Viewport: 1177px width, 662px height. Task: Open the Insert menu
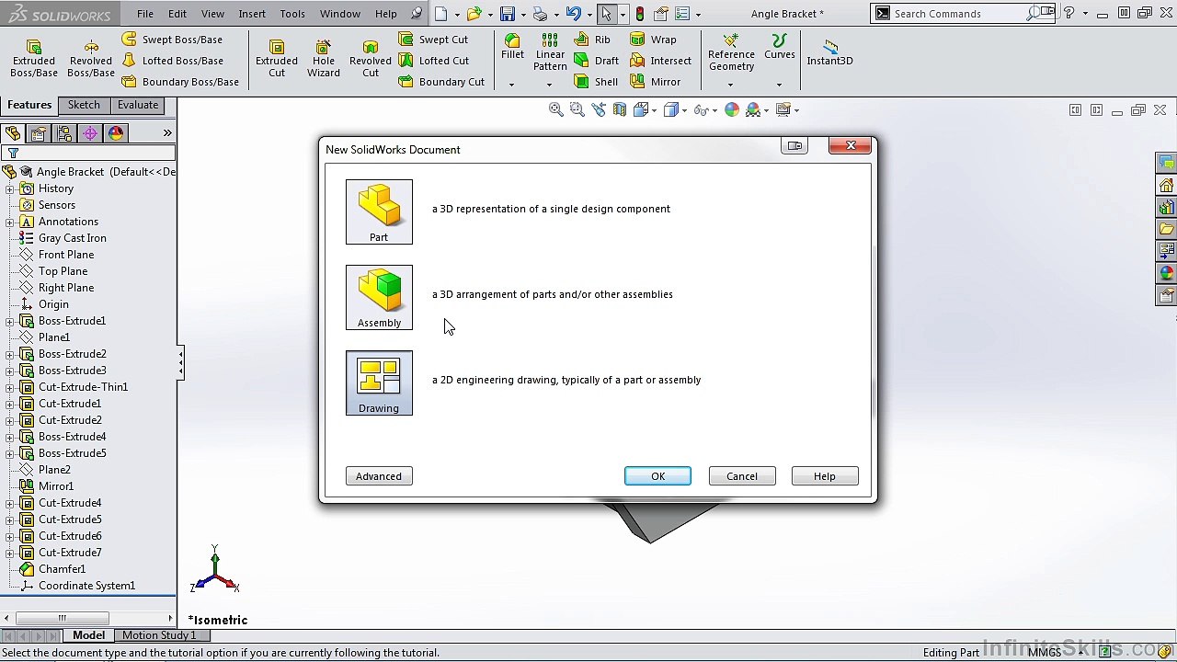[x=252, y=14]
